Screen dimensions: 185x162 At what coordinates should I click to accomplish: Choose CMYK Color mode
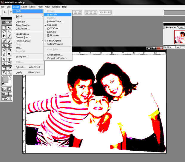coord(58,28)
